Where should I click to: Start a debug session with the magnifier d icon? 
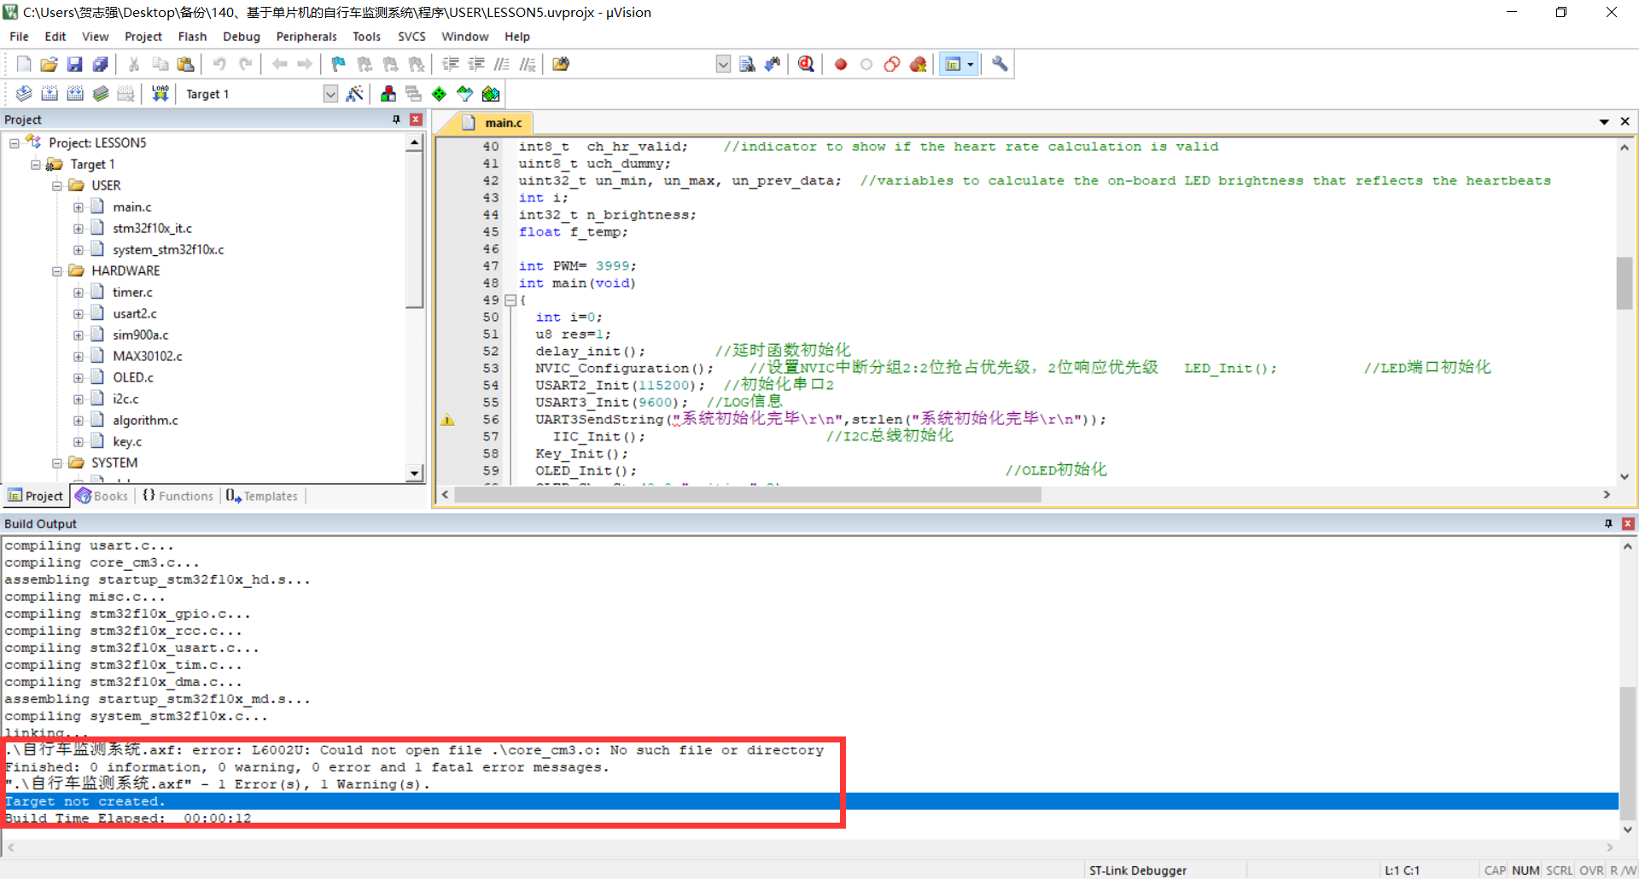806,64
